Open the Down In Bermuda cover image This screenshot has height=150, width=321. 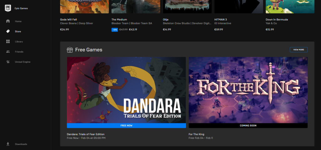(x=290, y=7)
